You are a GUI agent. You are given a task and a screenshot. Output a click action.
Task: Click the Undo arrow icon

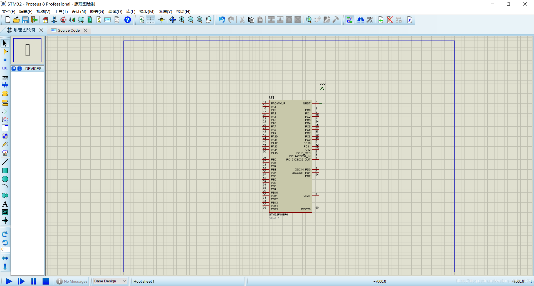click(222, 20)
